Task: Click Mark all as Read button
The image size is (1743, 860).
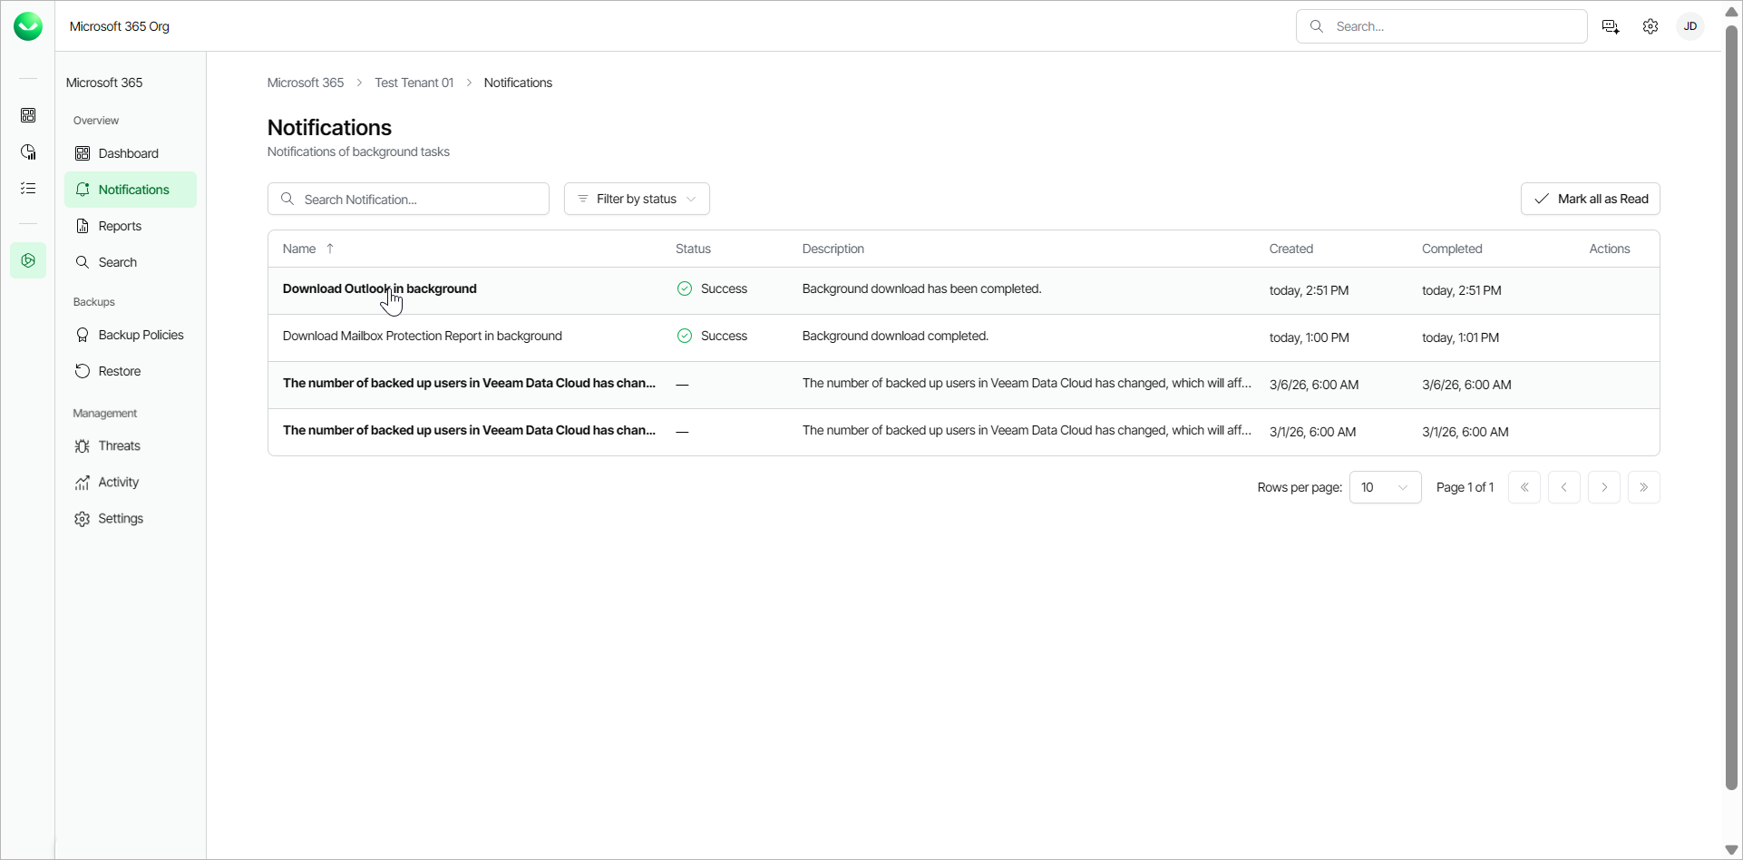Action: click(1590, 199)
